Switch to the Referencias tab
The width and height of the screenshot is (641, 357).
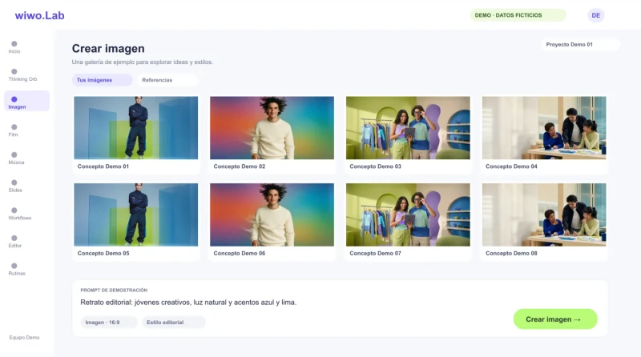click(x=167, y=80)
